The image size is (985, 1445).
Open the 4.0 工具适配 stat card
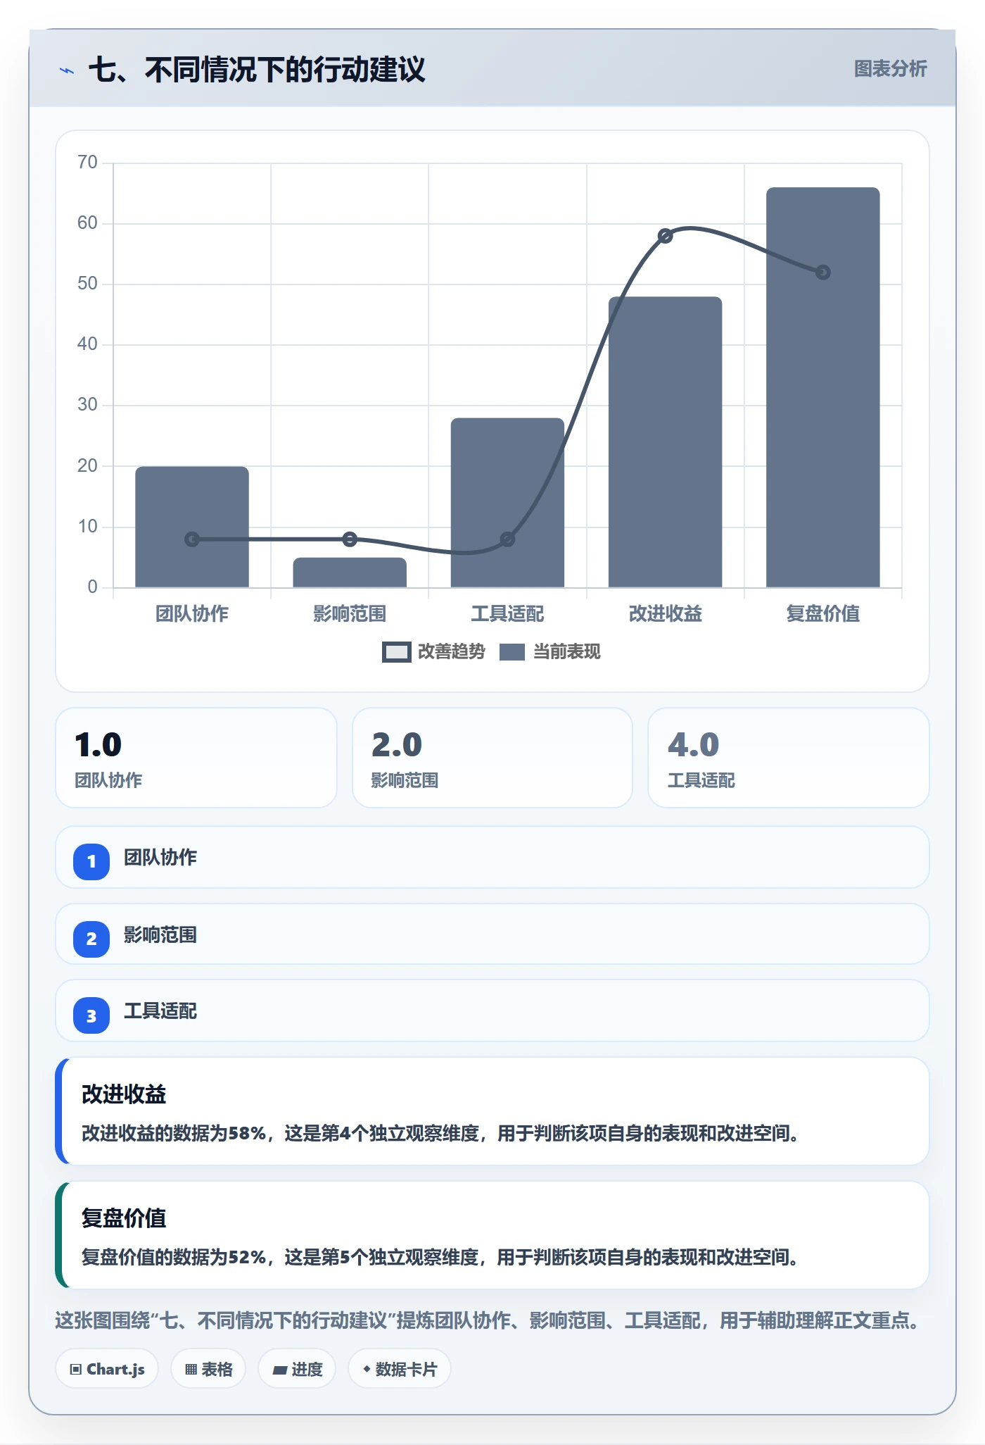coord(789,758)
